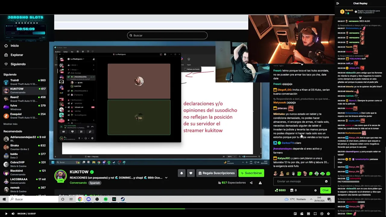Enter fullscreen in the replay player
Image resolution: width=386 pixels, height=217 pixels.
315,214
